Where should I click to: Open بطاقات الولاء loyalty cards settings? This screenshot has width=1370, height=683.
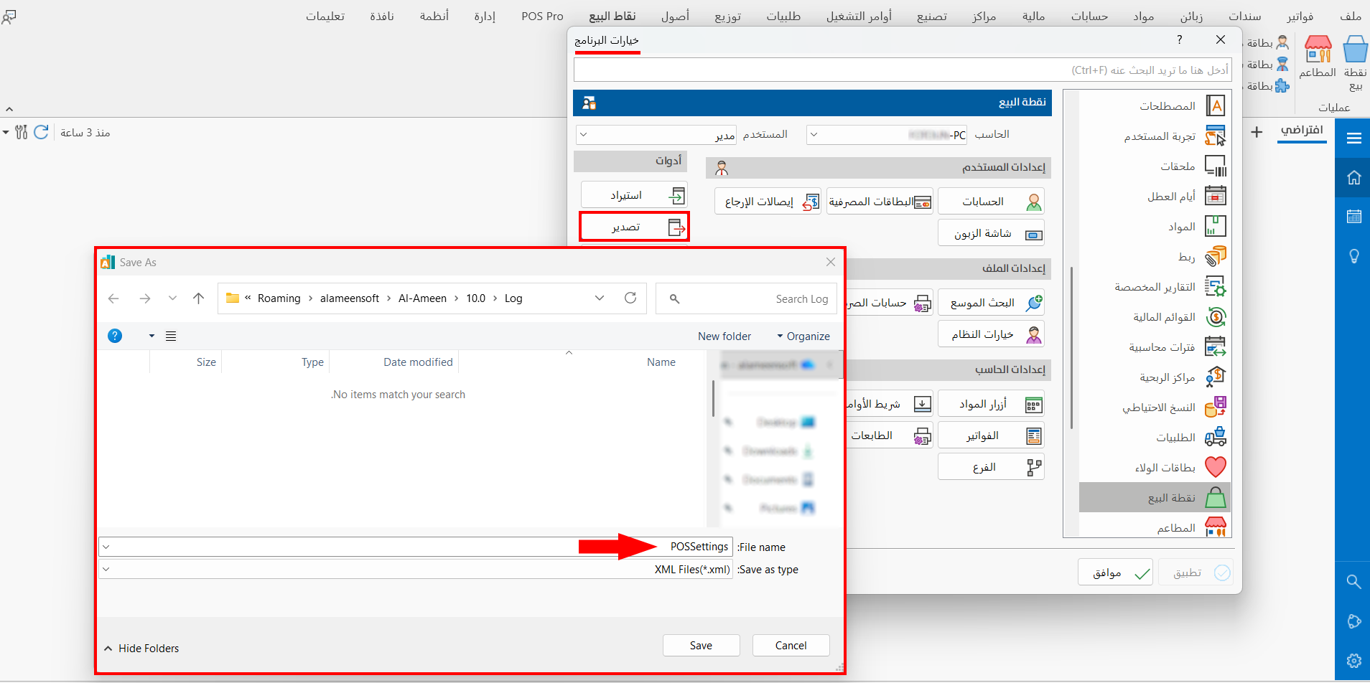[x=1216, y=467]
